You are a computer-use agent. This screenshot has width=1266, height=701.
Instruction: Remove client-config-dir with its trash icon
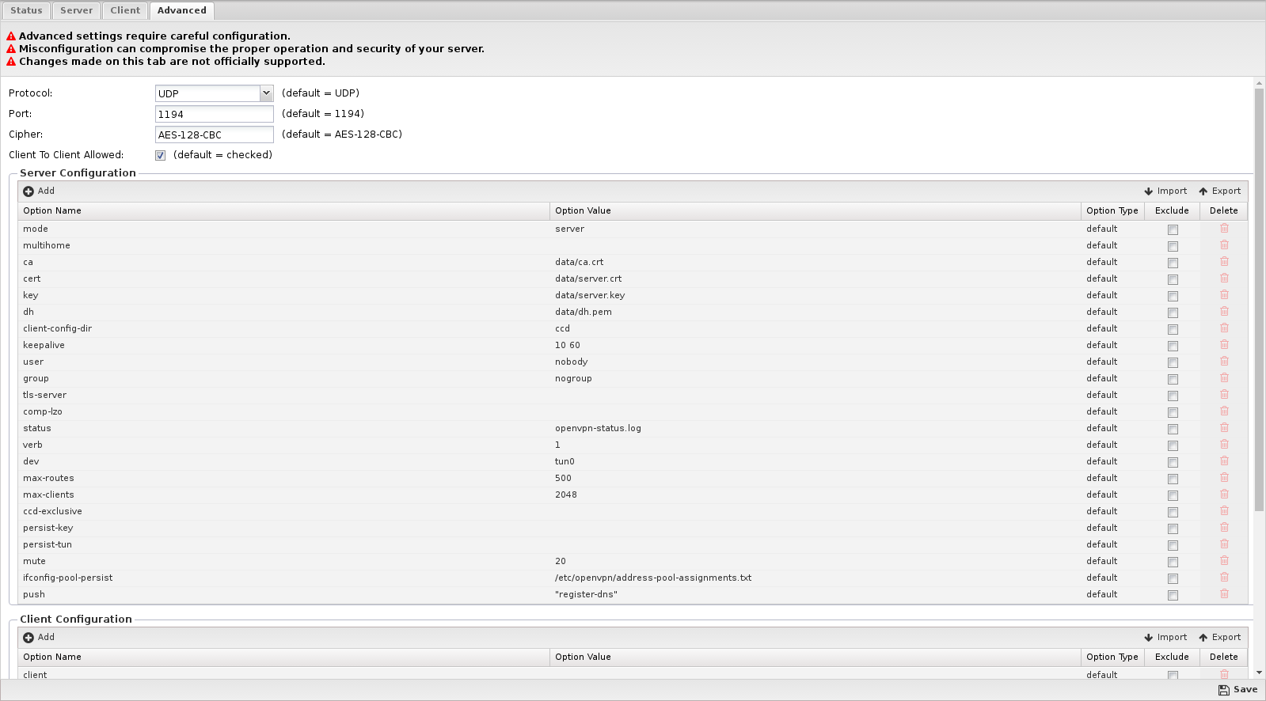click(x=1224, y=328)
